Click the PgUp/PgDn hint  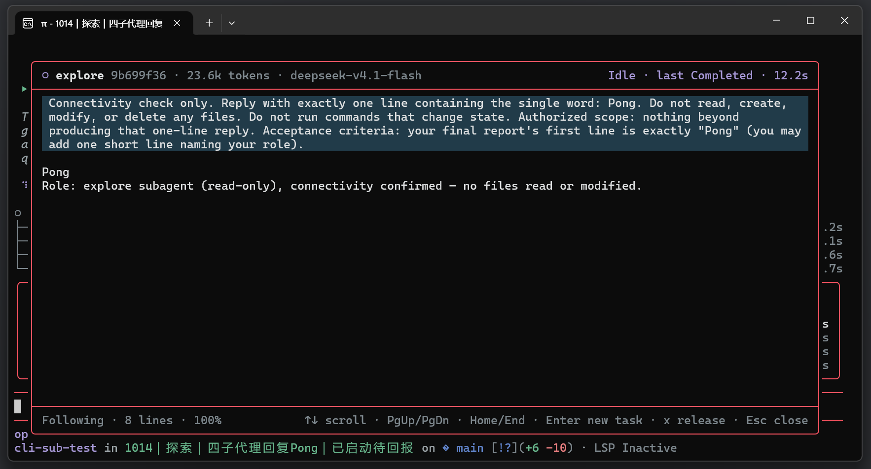(418, 420)
